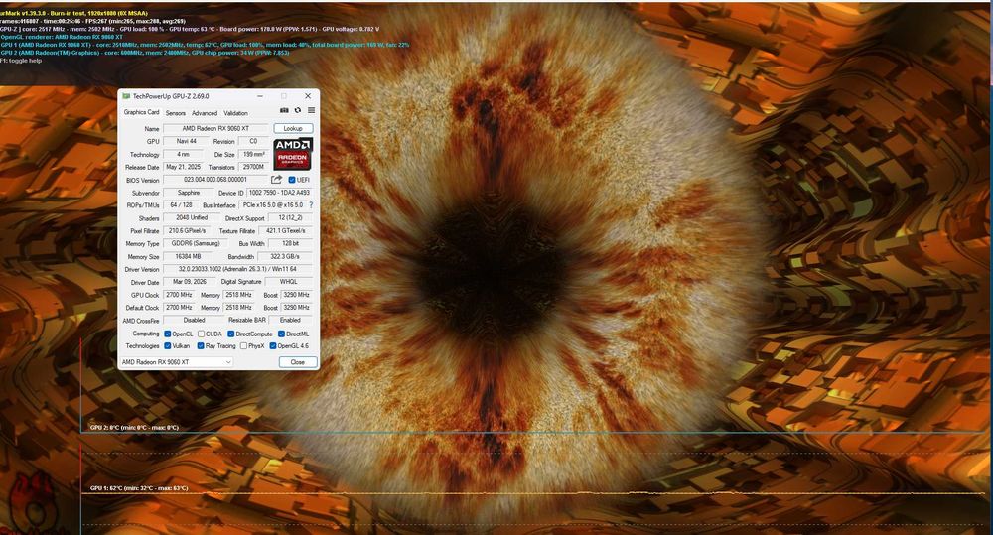This screenshot has width=993, height=535.
Task: Toggle the OpenGL 4.6 checkbox
Action: click(x=273, y=345)
